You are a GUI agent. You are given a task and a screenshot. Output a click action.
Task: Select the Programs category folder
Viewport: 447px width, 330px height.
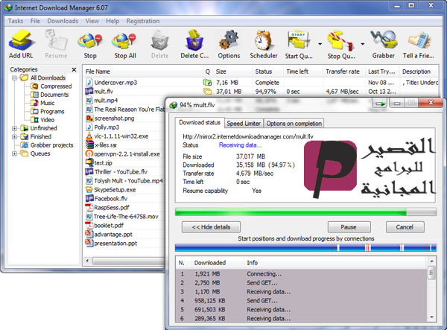pyautogui.click(x=48, y=112)
